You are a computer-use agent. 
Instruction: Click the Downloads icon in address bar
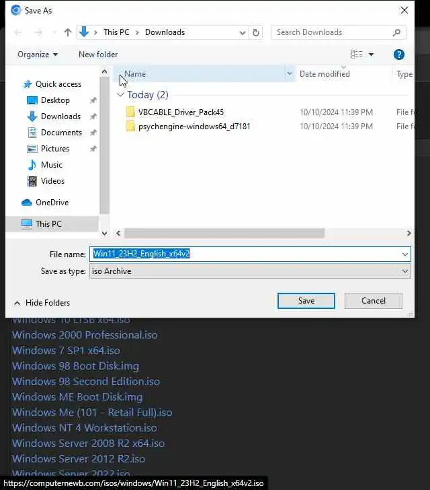point(84,32)
